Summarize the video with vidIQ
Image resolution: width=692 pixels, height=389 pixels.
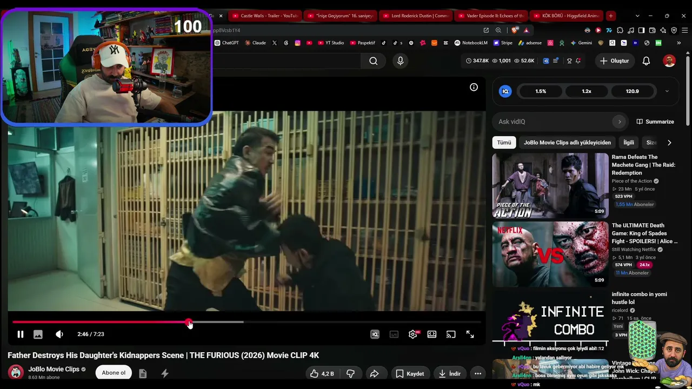[655, 122]
